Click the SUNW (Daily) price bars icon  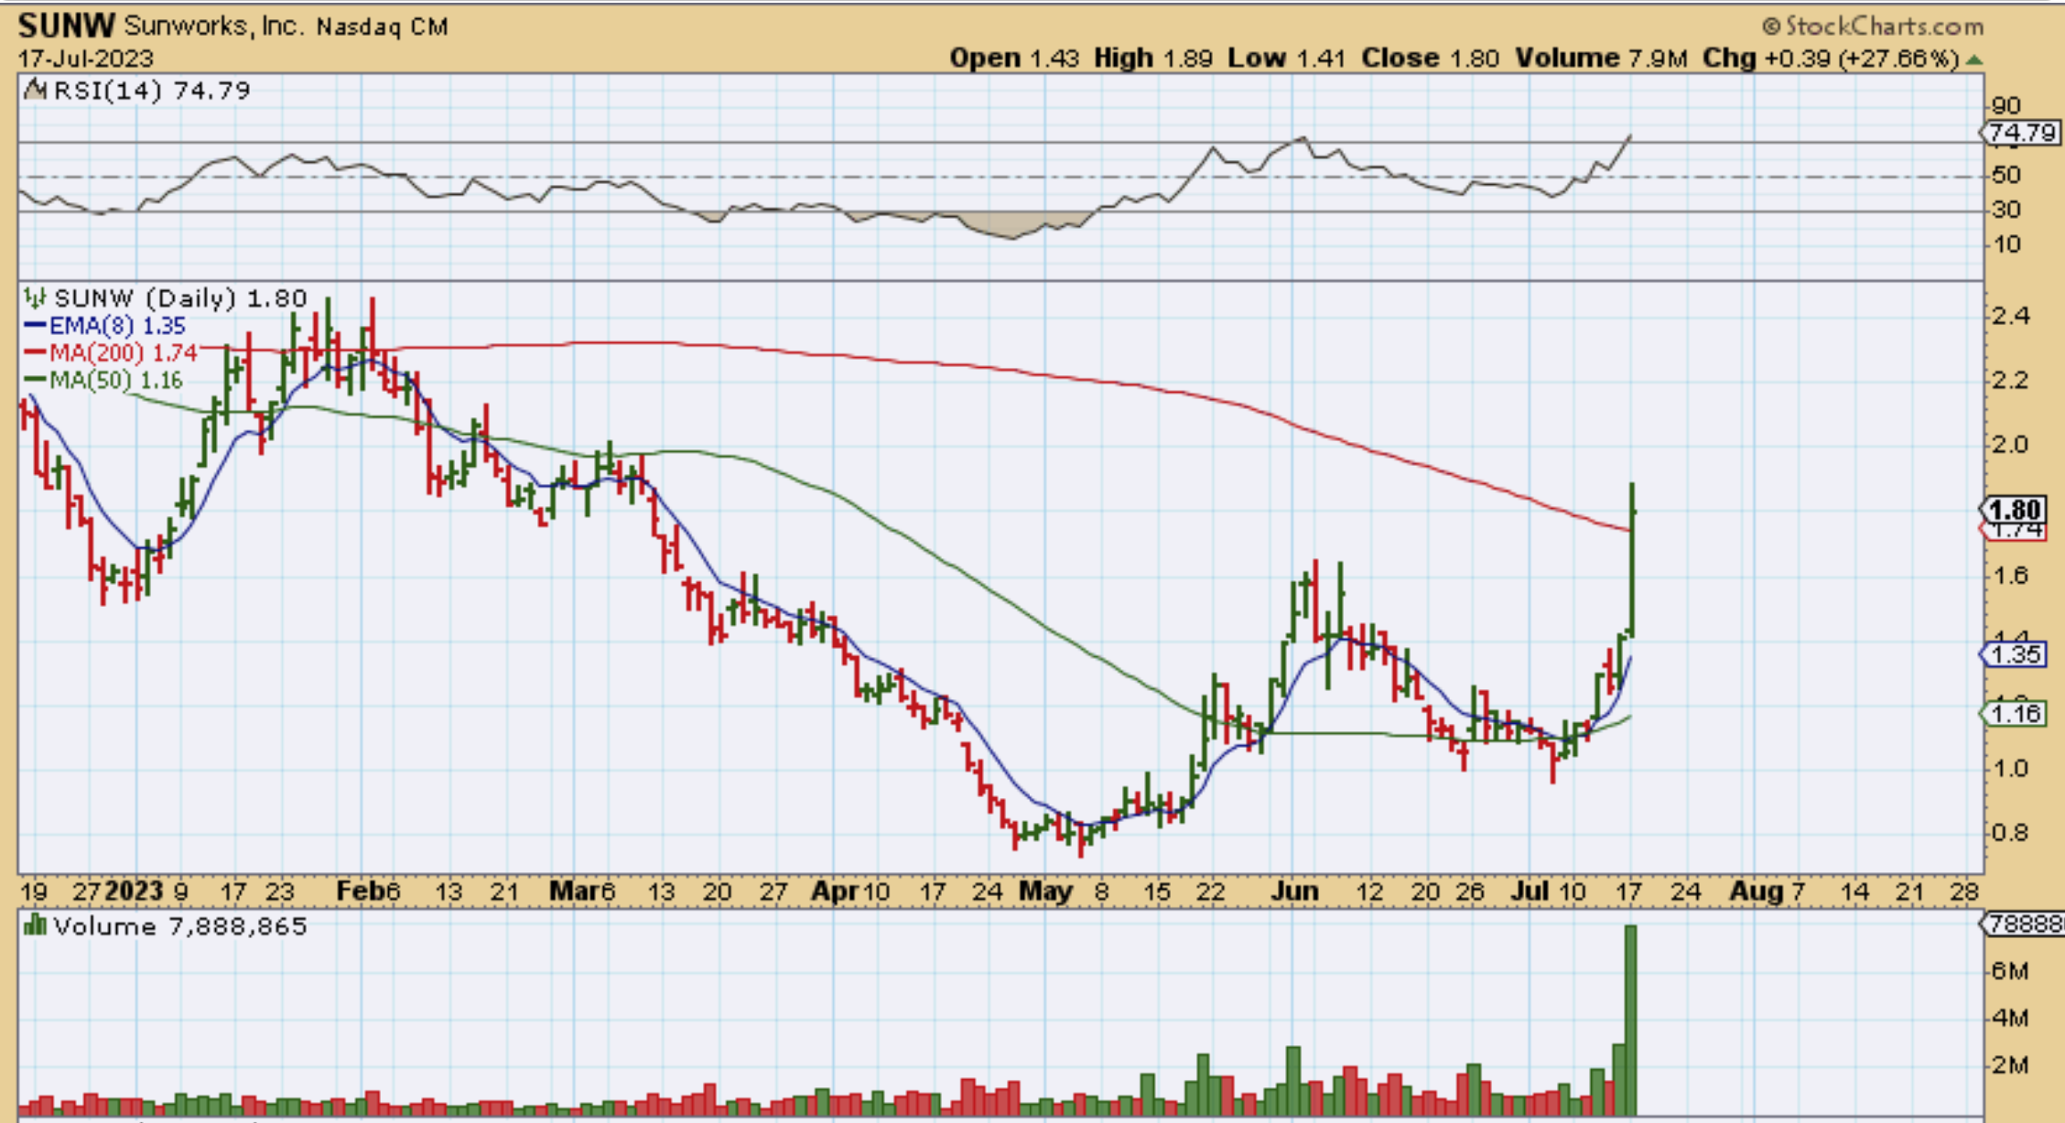click(x=35, y=297)
